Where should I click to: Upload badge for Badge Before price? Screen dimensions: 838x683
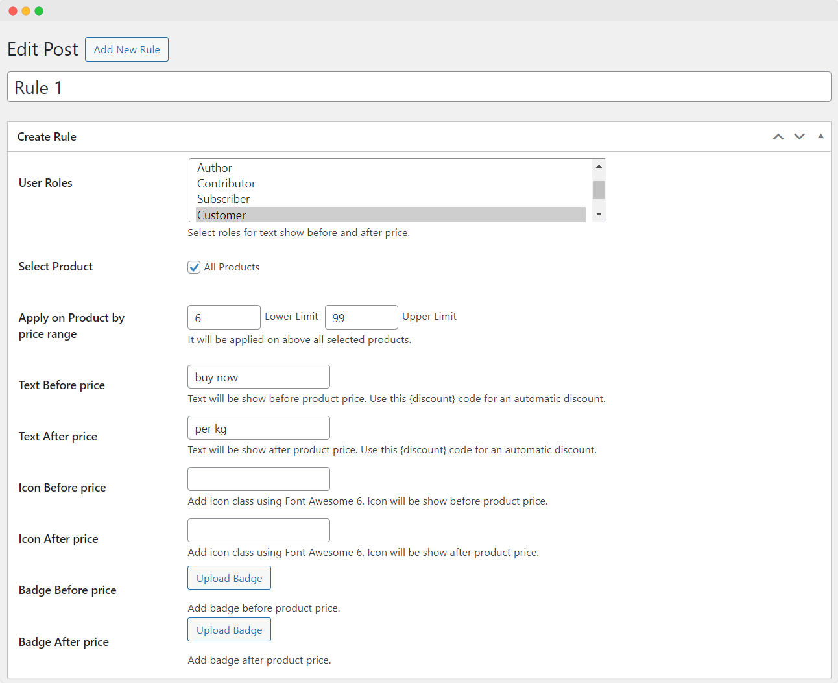point(229,578)
